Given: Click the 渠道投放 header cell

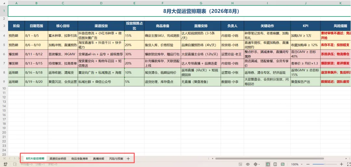Looking at the screenshot, I should (x=101, y=26).
